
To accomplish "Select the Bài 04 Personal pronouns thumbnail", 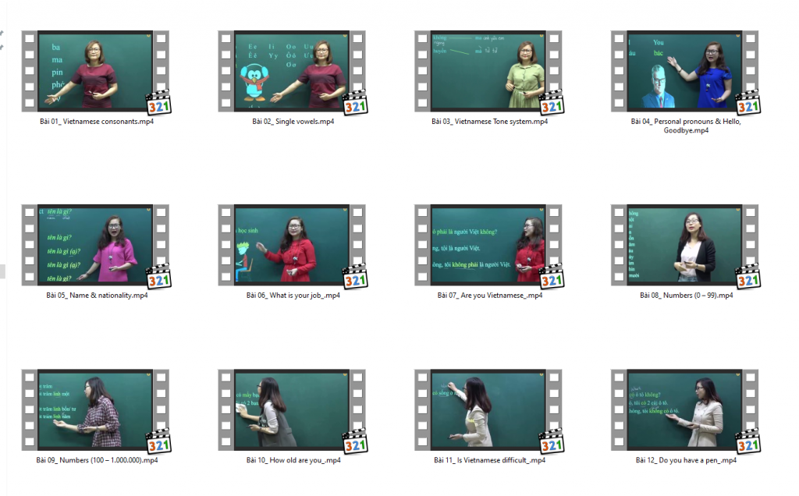I will [684, 72].
